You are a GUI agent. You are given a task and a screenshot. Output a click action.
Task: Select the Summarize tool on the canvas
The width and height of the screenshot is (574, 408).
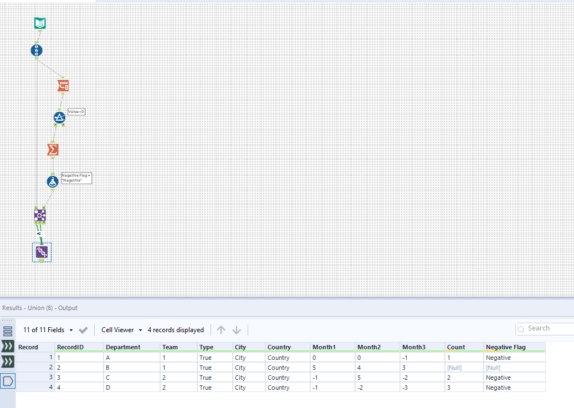[x=53, y=149]
